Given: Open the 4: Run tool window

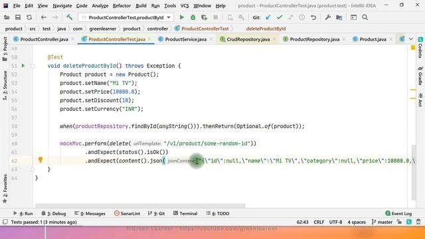Looking at the screenshot, I should [x=23, y=214].
